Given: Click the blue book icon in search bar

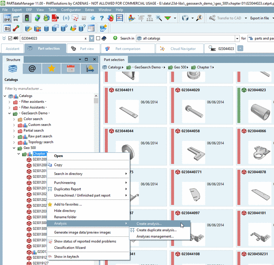Looking at the screenshot, I should click(x=104, y=38).
